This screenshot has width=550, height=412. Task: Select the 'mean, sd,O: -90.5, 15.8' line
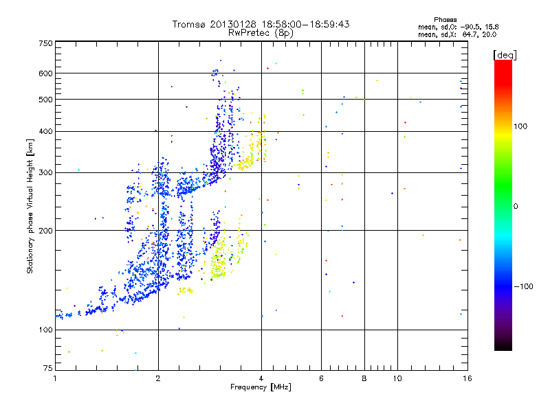pyautogui.click(x=458, y=27)
